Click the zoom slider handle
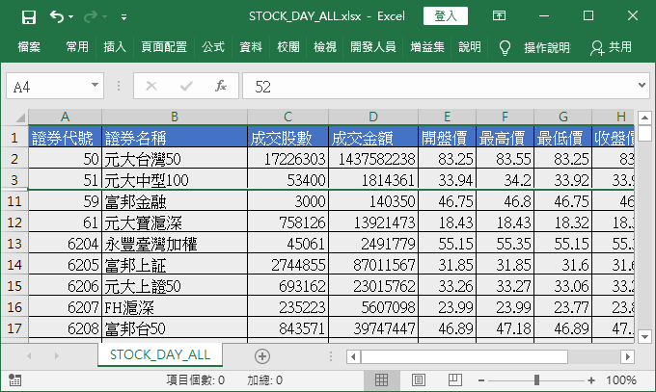This screenshot has height=392, width=656. 536,379
